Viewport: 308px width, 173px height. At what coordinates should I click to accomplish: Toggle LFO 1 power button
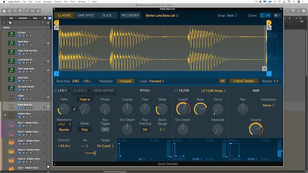pyautogui.click(x=55, y=90)
